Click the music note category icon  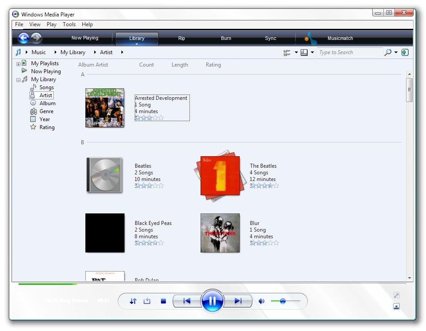tap(18, 52)
